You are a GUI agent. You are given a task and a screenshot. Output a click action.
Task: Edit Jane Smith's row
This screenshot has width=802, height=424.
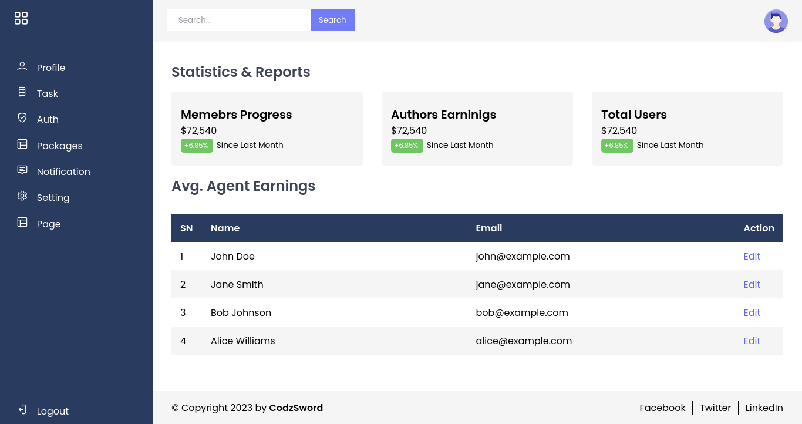pyautogui.click(x=752, y=284)
